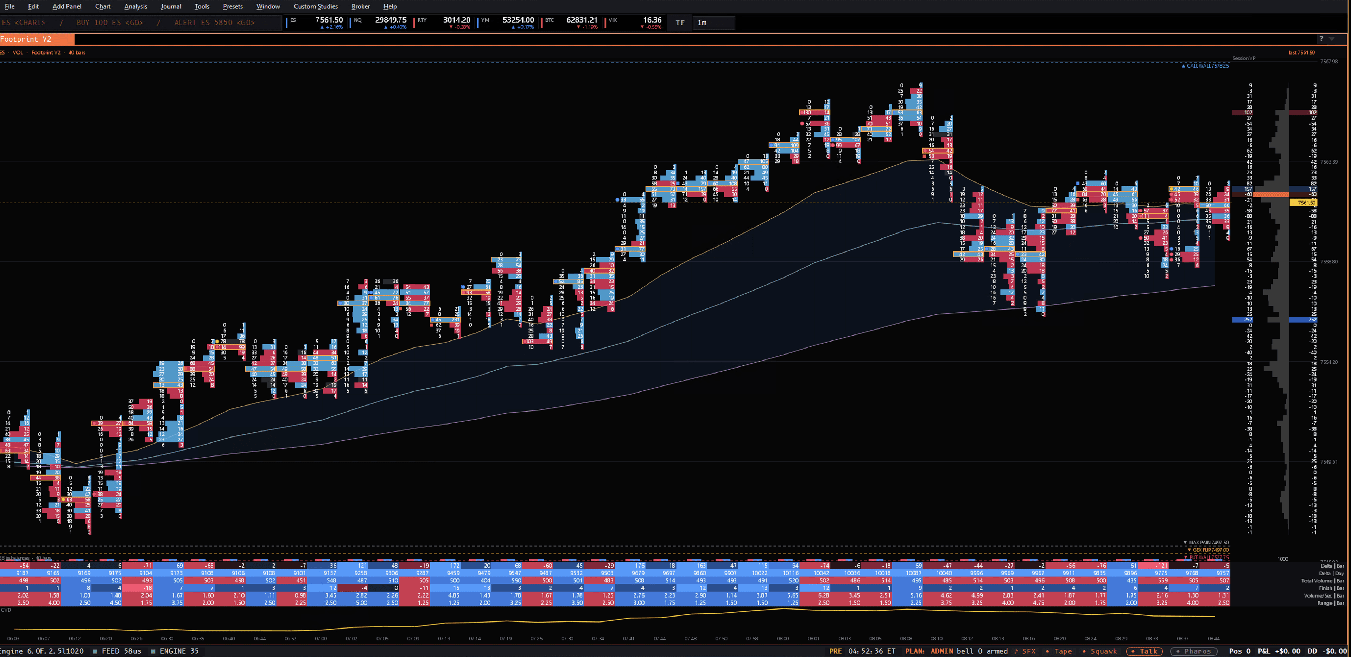Toggle the Pharos button

click(x=1193, y=651)
